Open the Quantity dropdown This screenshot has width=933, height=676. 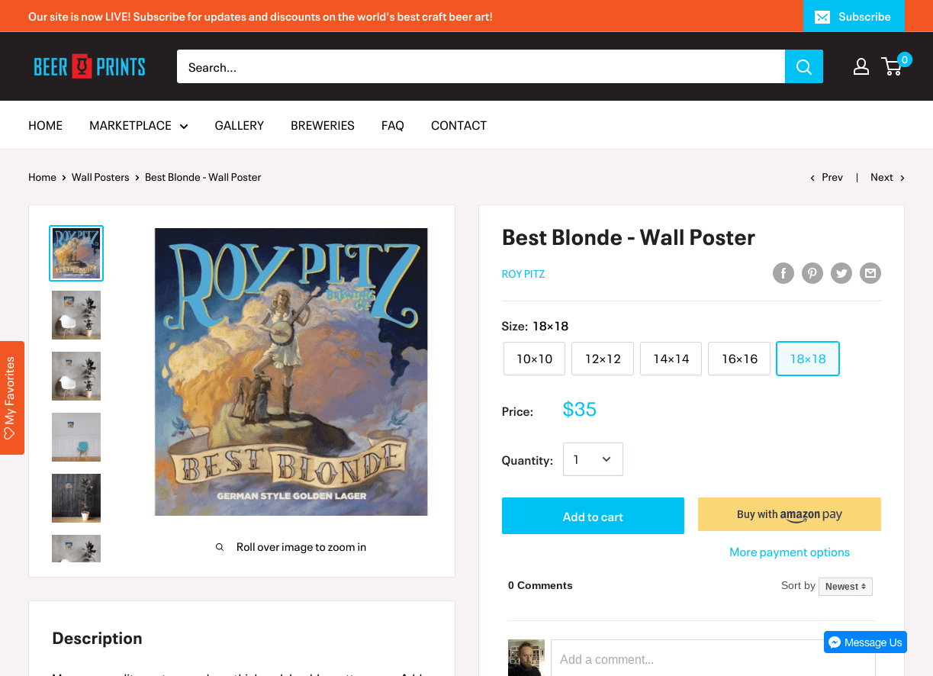coord(593,459)
